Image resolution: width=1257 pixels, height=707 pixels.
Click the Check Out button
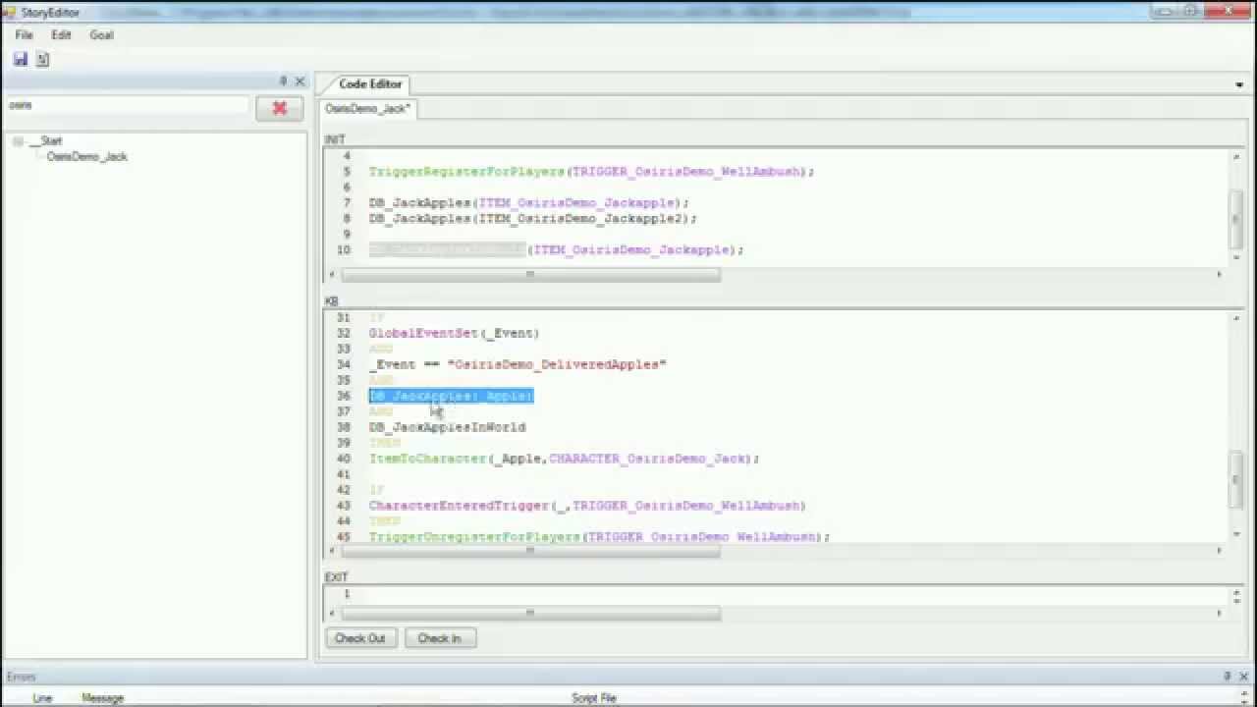(x=359, y=638)
